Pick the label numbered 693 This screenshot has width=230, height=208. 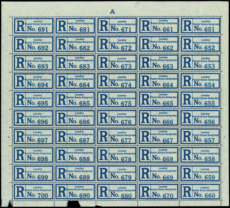coord(33,63)
